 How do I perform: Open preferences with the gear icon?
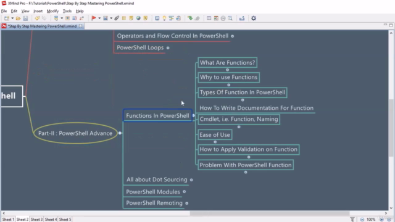(254, 18)
